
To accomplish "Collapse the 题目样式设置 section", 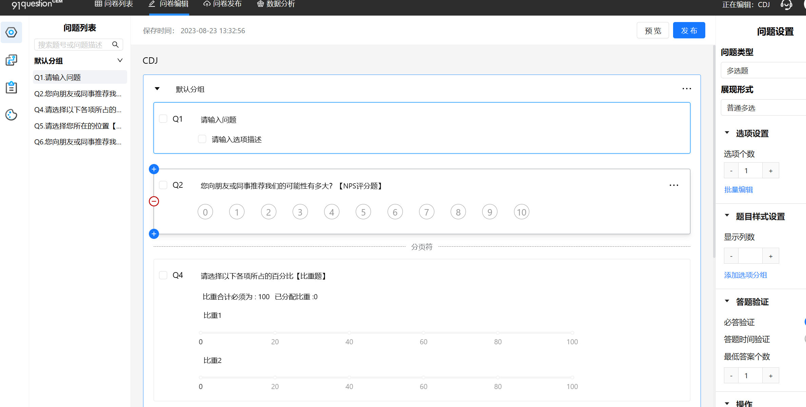I will (727, 216).
